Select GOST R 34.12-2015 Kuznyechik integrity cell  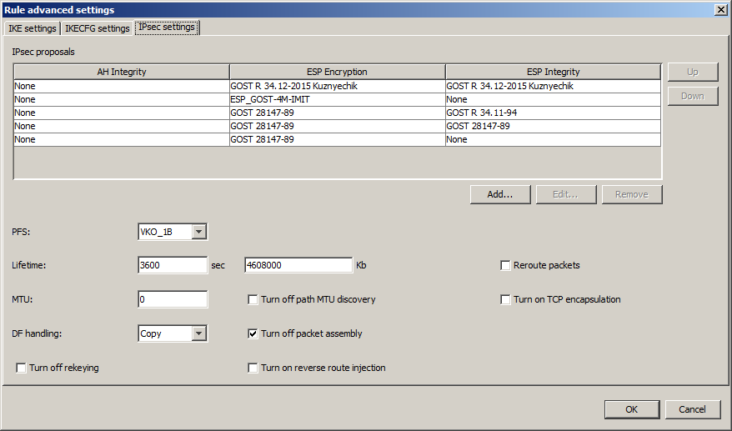click(x=554, y=86)
